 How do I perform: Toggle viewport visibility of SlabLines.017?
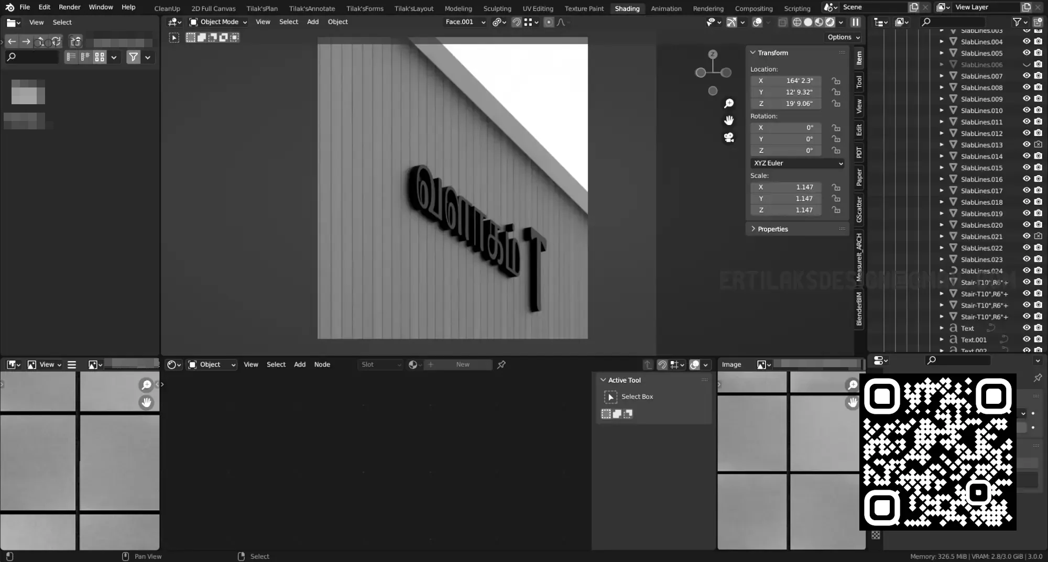1027,191
